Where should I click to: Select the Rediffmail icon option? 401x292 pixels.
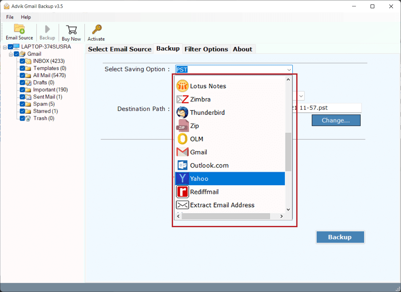pos(183,192)
